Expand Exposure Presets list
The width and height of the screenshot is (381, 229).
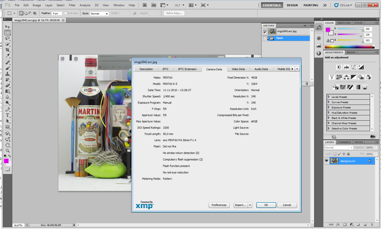pyautogui.click(x=328, y=107)
